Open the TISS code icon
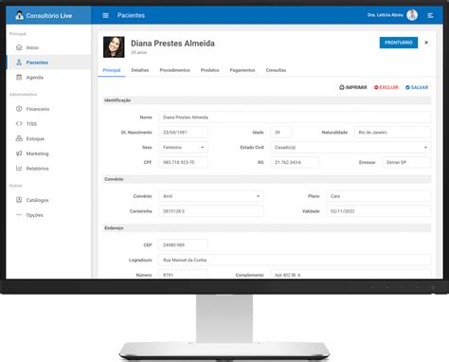Image resolution: width=449 pixels, height=362 pixels. tap(19, 123)
